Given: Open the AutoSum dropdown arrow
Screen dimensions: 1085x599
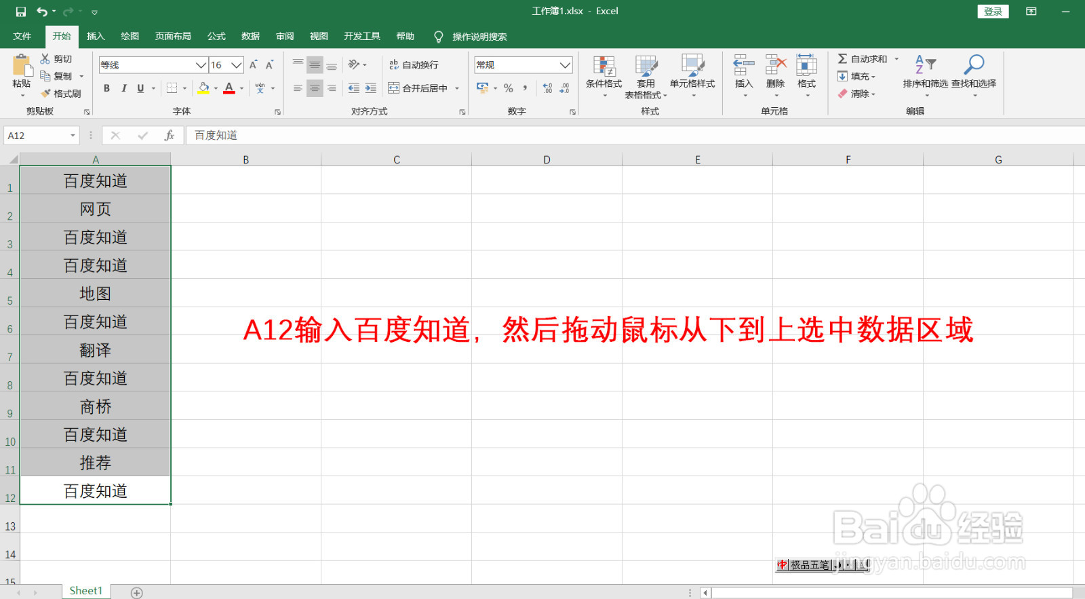Looking at the screenshot, I should [896, 59].
